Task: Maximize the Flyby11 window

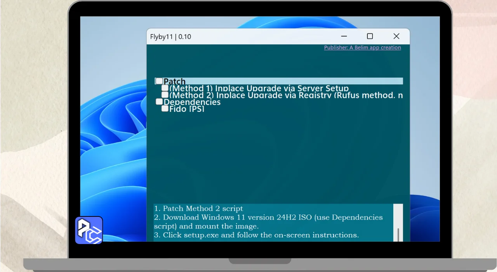Action: pos(370,37)
